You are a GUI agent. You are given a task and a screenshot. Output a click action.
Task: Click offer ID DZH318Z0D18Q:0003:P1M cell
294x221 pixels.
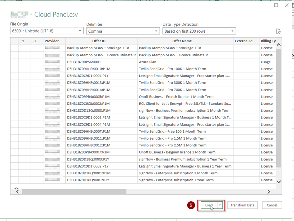pos(101,111)
